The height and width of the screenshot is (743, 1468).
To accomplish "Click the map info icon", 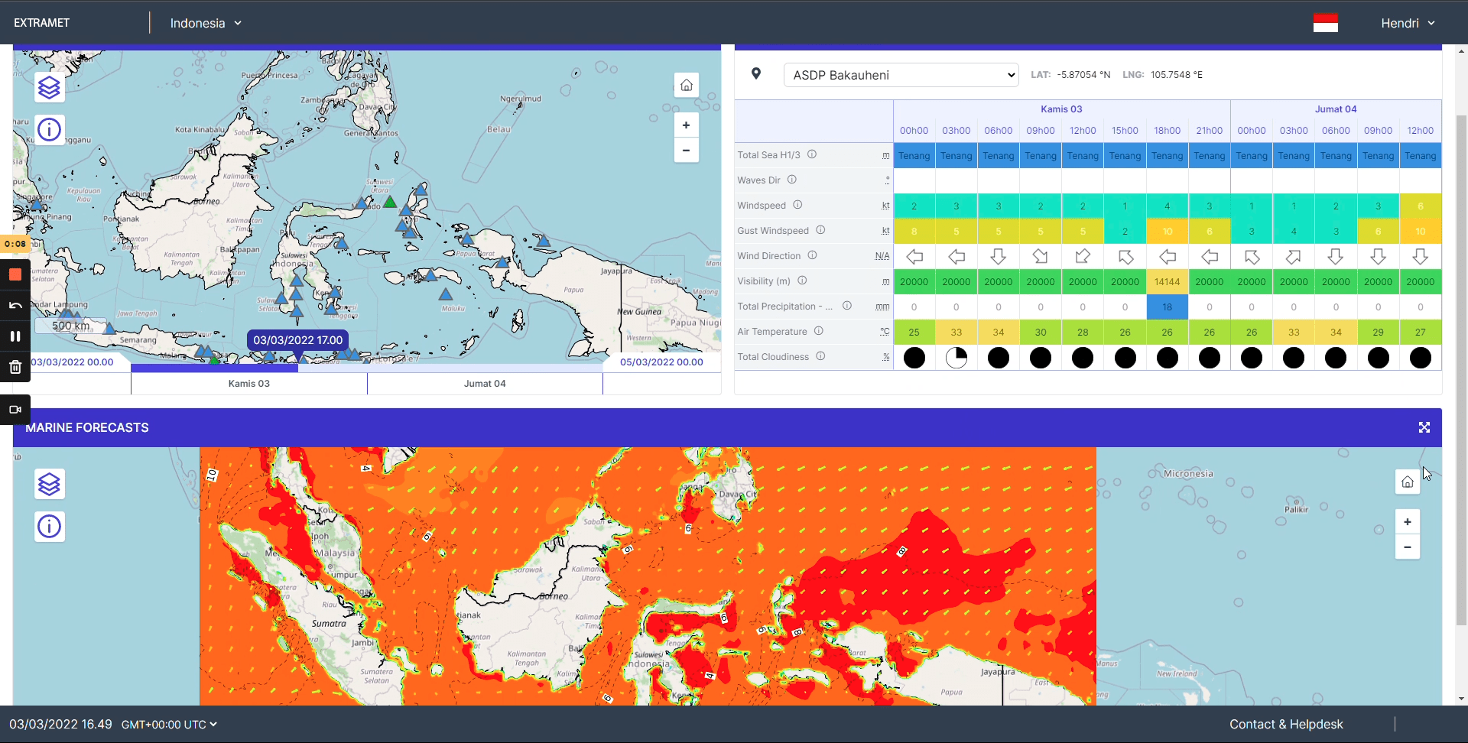I will [x=49, y=129].
